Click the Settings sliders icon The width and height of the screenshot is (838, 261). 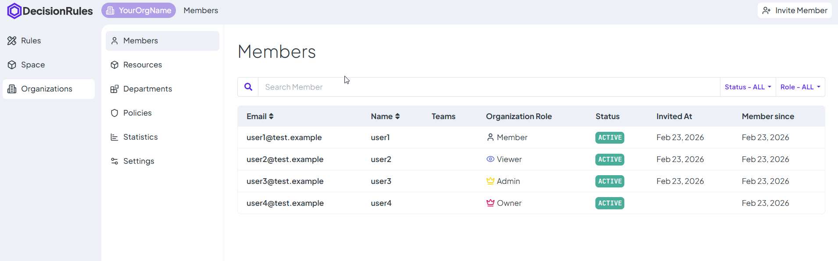click(115, 161)
